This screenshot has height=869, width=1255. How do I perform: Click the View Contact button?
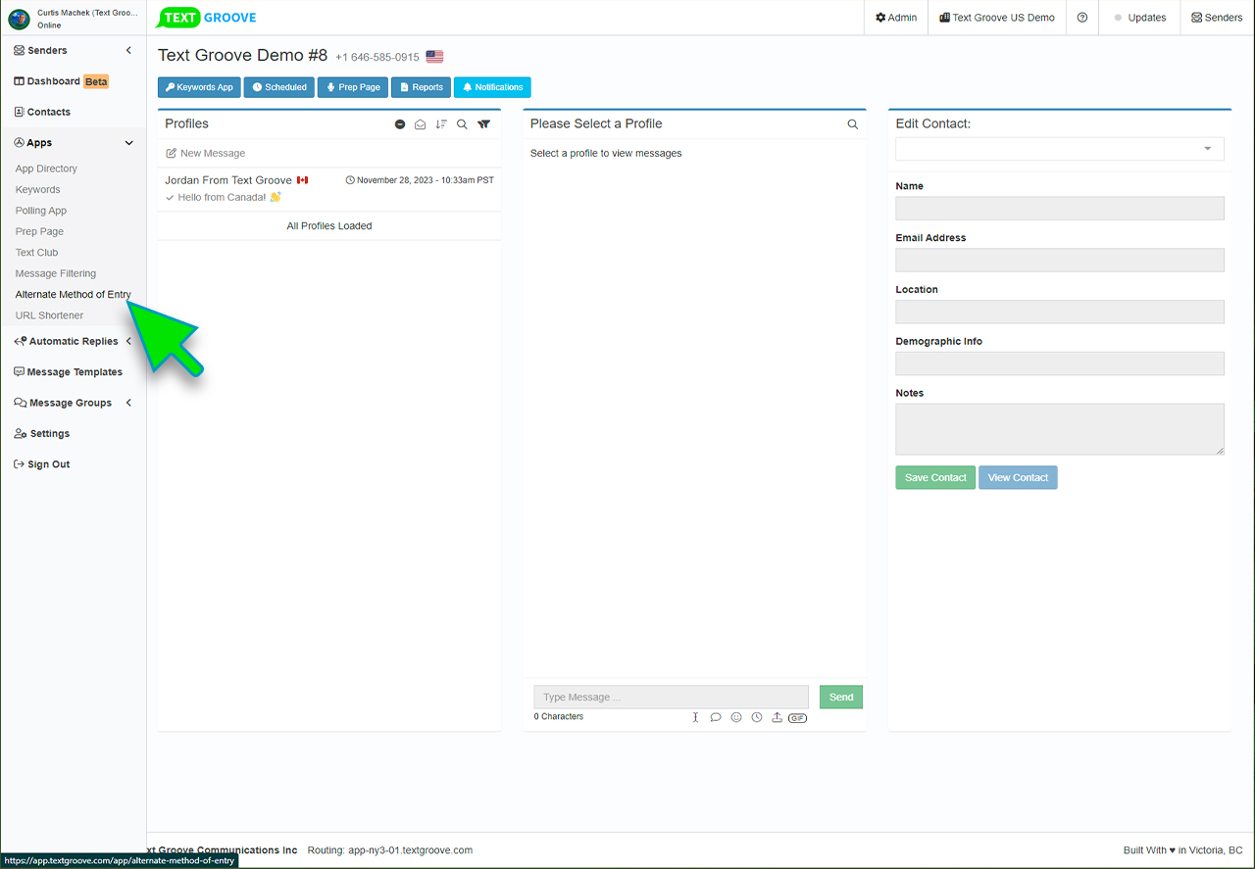(x=1018, y=477)
